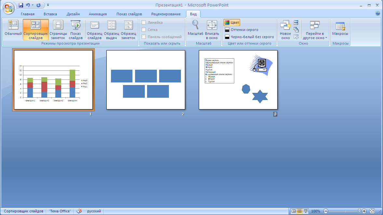
Task: Click status bar Slide Sorter view icon
Action: click(x=299, y=211)
